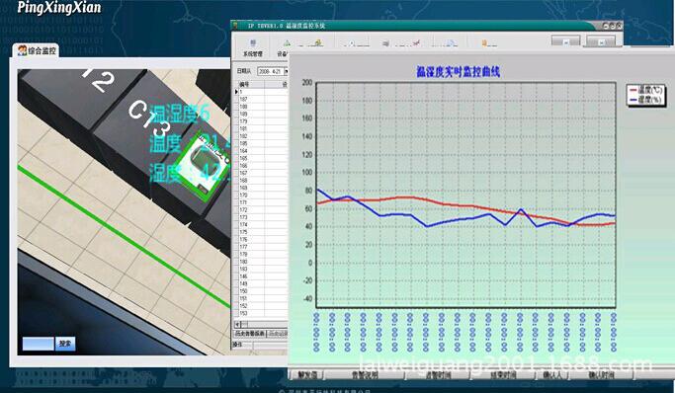Click the red 温度 legend swatch
Image resolution: width=675 pixels, height=393 pixels.
coord(633,90)
